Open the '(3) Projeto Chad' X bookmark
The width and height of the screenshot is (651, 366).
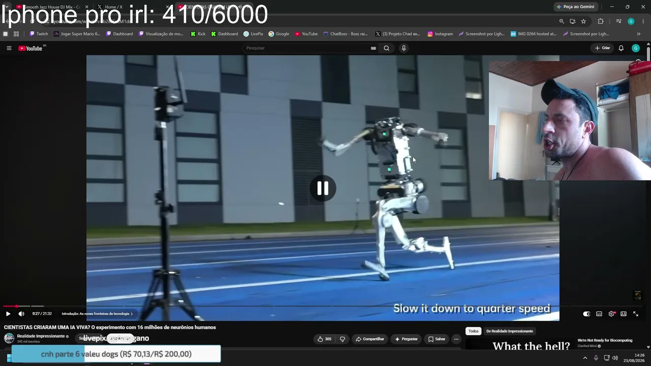[398, 34]
